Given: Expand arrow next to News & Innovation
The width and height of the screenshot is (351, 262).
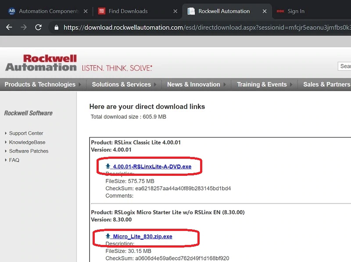Looking at the screenshot, I should click(x=225, y=84).
